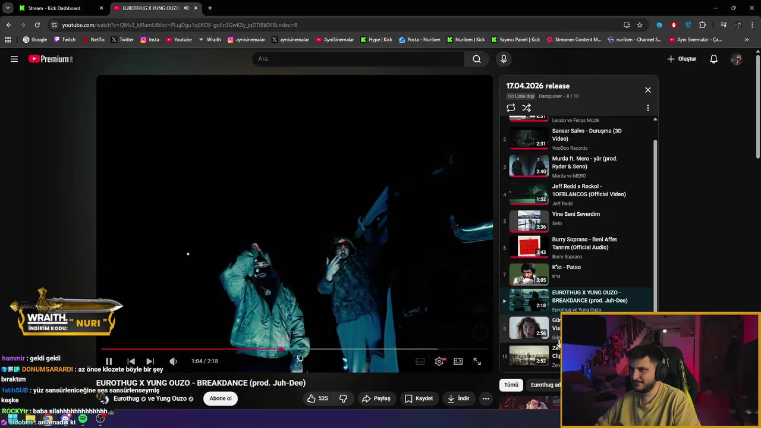Skip to the previous playlist video
The width and height of the screenshot is (761, 428).
coord(131,361)
